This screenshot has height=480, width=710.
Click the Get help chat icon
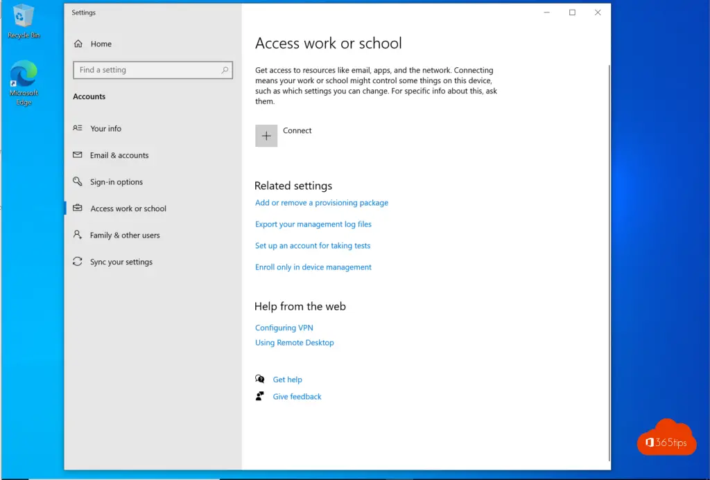[x=260, y=379]
